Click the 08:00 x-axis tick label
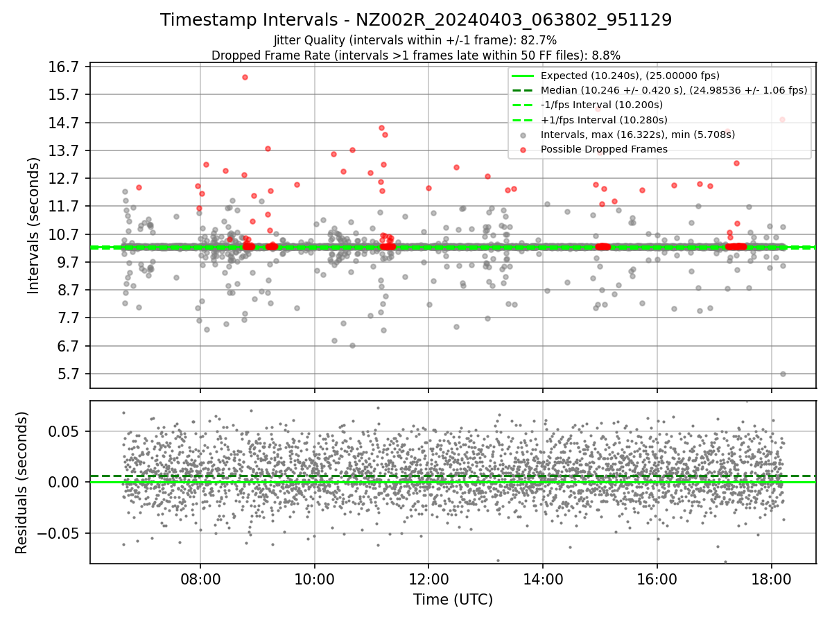 click(x=200, y=578)
